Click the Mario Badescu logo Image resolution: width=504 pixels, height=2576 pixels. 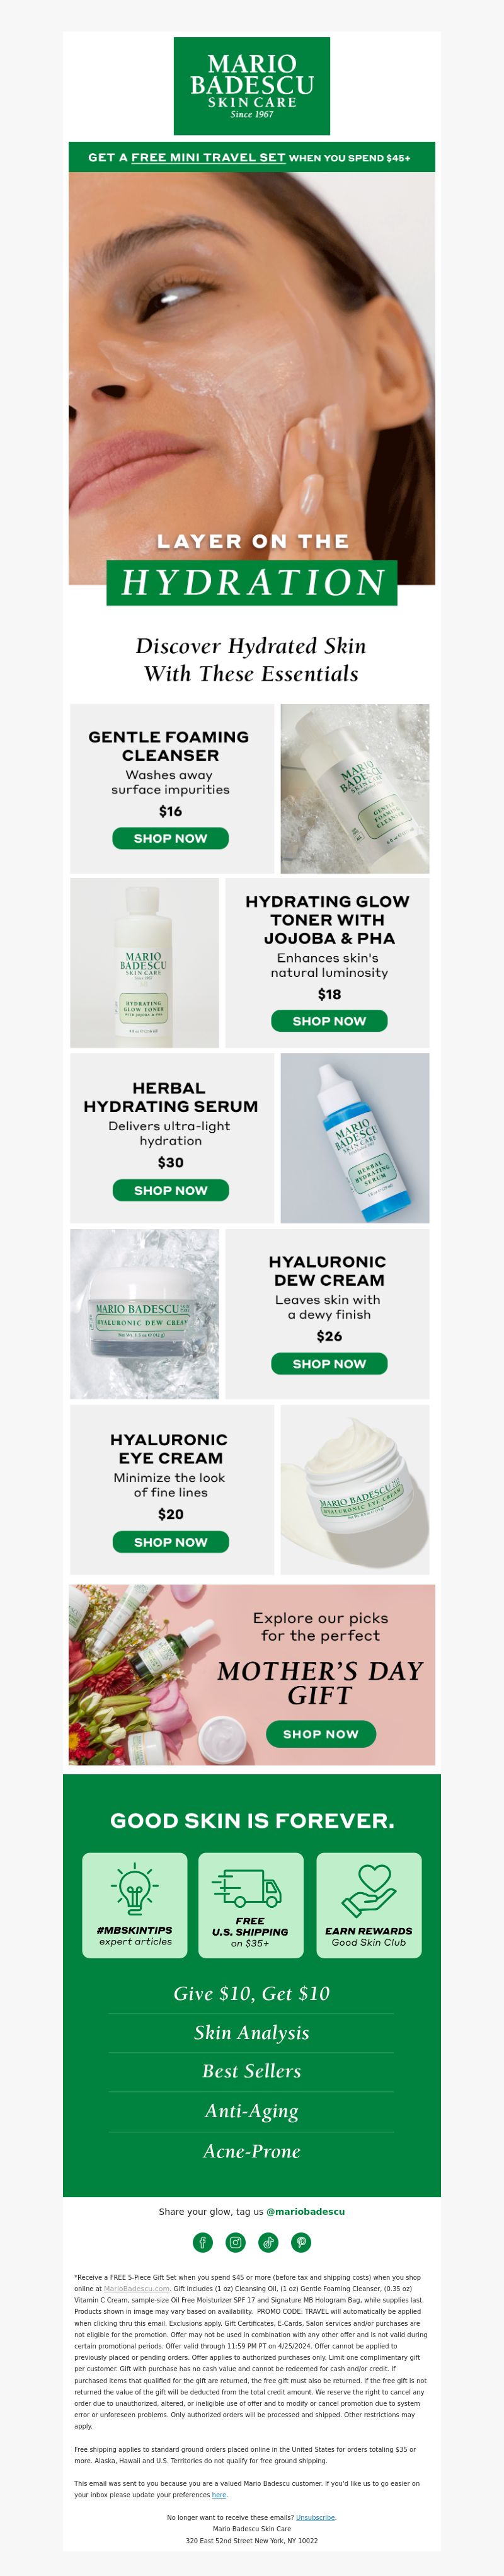coord(252,86)
